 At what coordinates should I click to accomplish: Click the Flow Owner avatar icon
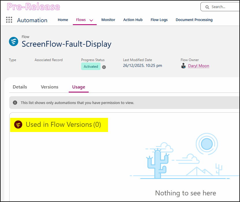[183, 66]
